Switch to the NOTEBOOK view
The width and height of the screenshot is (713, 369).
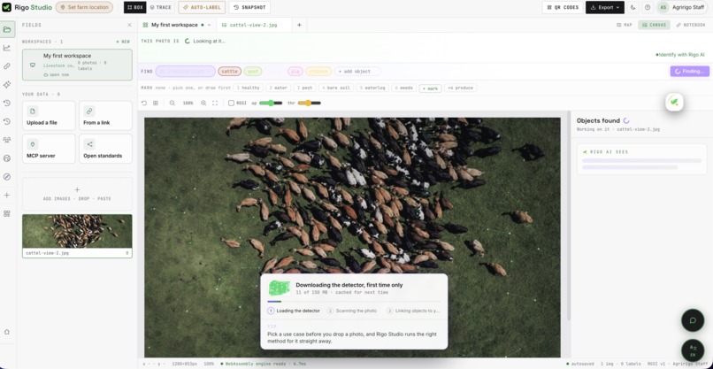tap(691, 25)
